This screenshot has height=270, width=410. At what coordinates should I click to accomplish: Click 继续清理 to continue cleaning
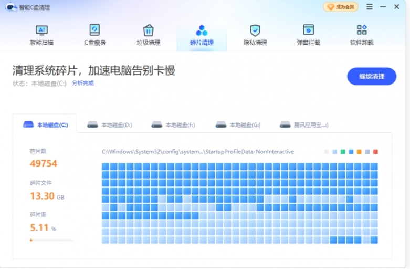coord(372,76)
